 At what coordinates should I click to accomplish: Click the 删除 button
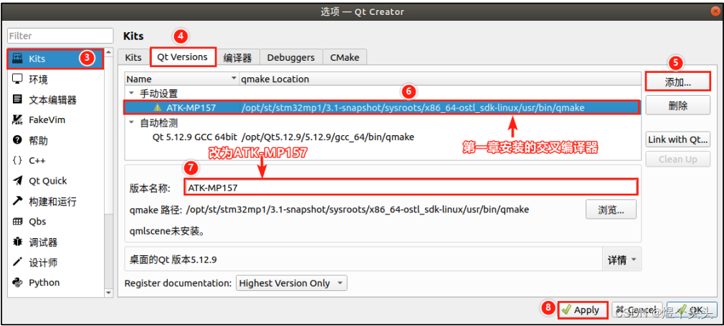677,105
